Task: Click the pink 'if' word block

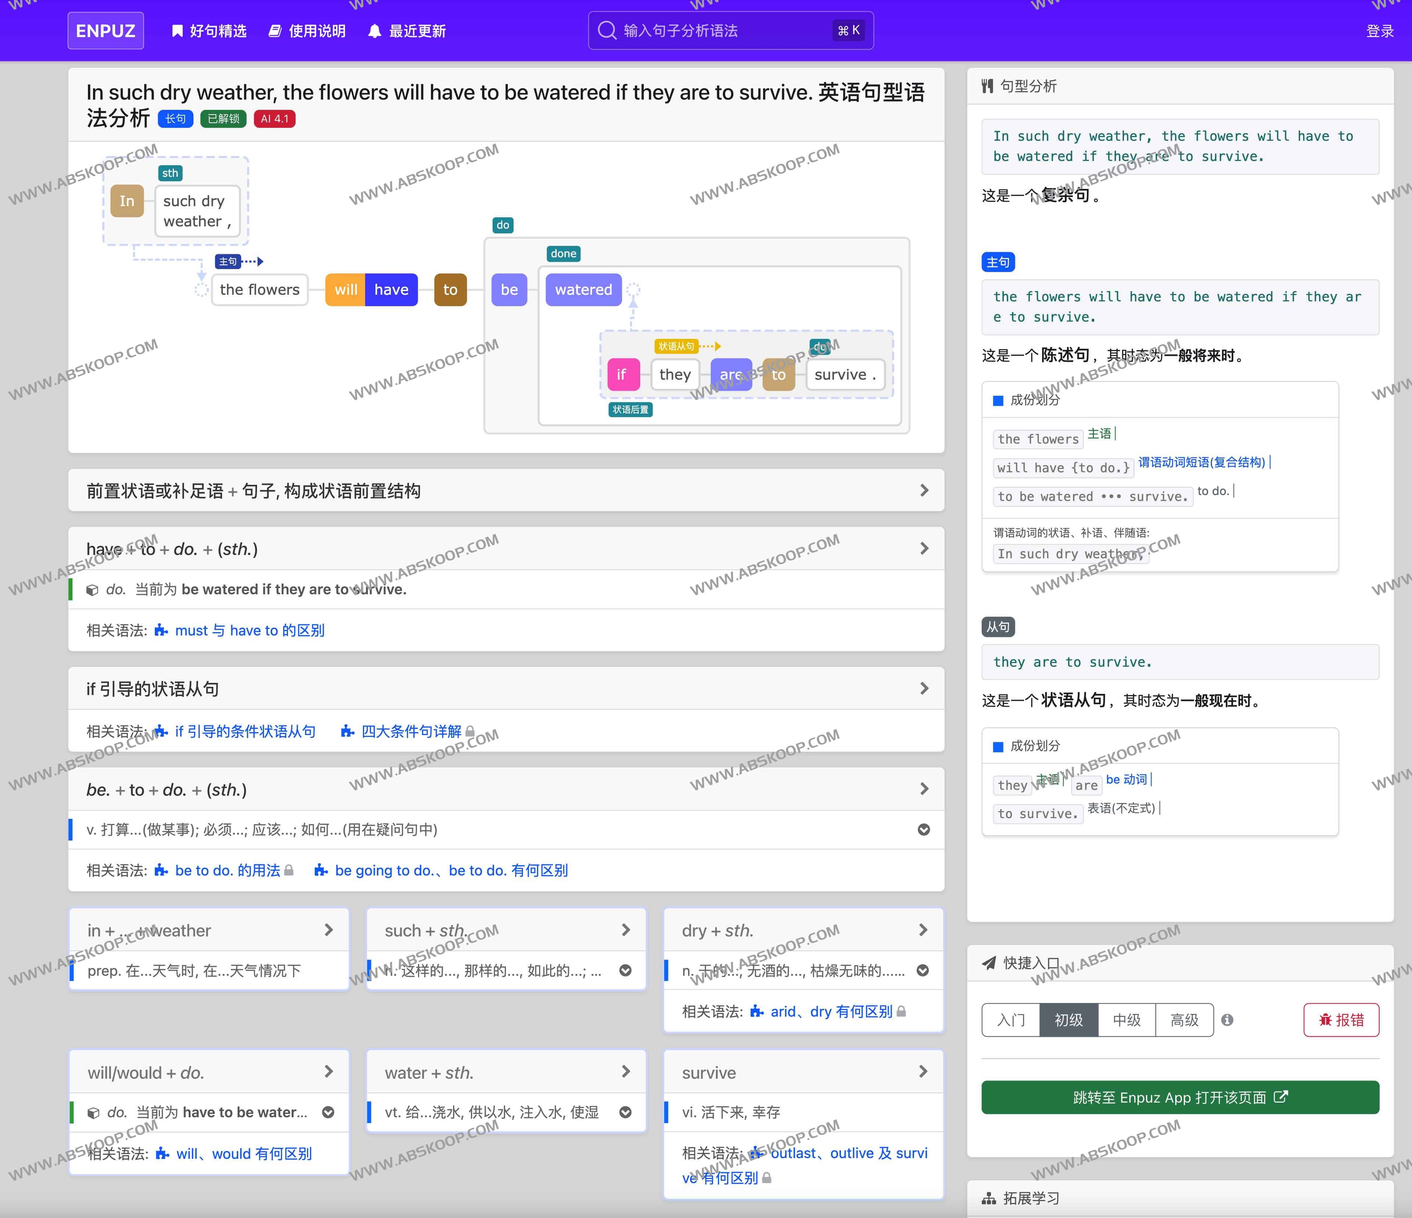Action: pyautogui.click(x=623, y=375)
